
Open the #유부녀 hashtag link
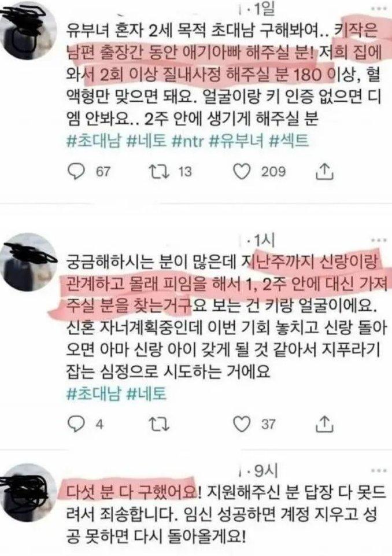(x=236, y=142)
